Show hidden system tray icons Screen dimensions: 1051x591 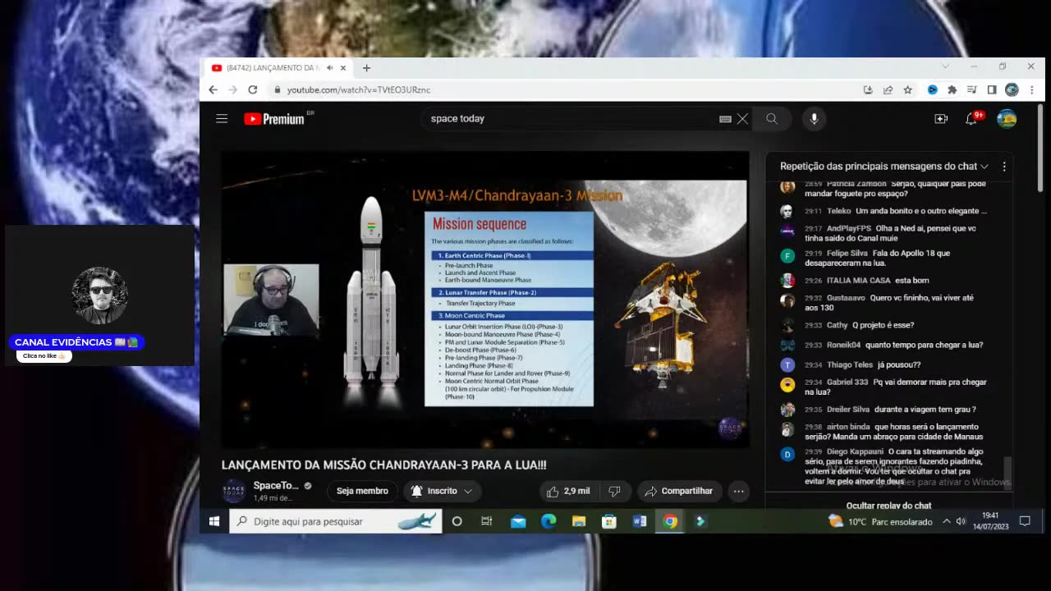pos(946,521)
